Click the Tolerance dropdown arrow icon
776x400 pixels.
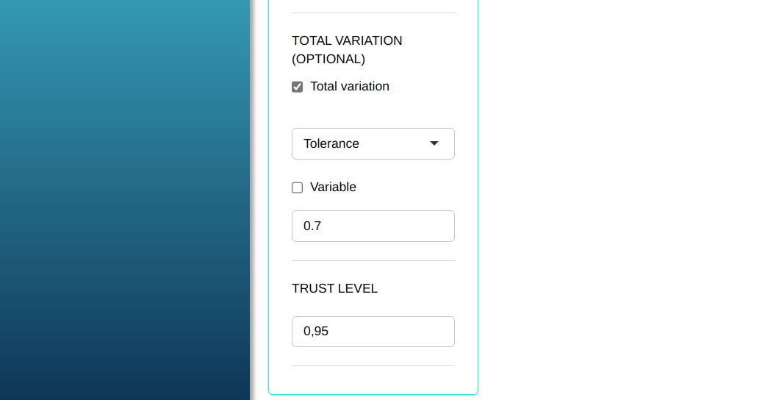pos(434,143)
